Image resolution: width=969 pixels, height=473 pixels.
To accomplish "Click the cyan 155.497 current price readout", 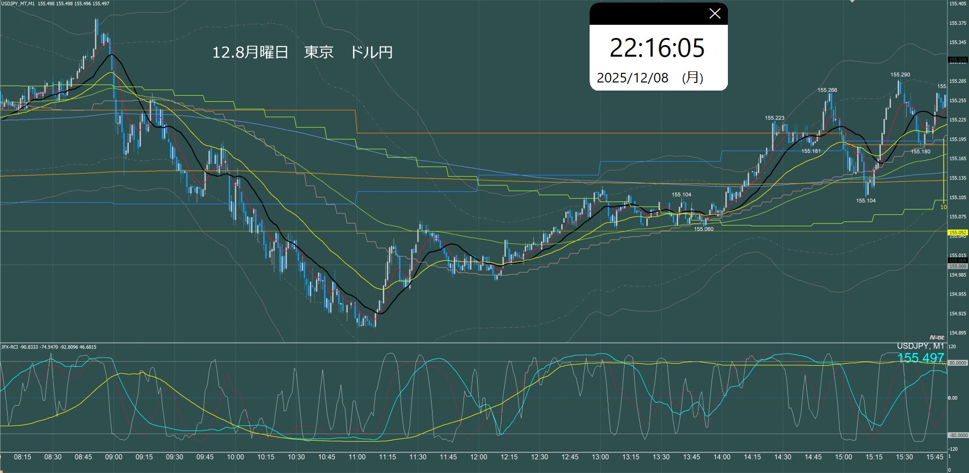I will [x=920, y=358].
